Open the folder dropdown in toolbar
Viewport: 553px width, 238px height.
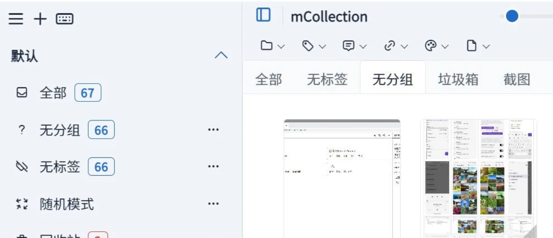[272, 46]
